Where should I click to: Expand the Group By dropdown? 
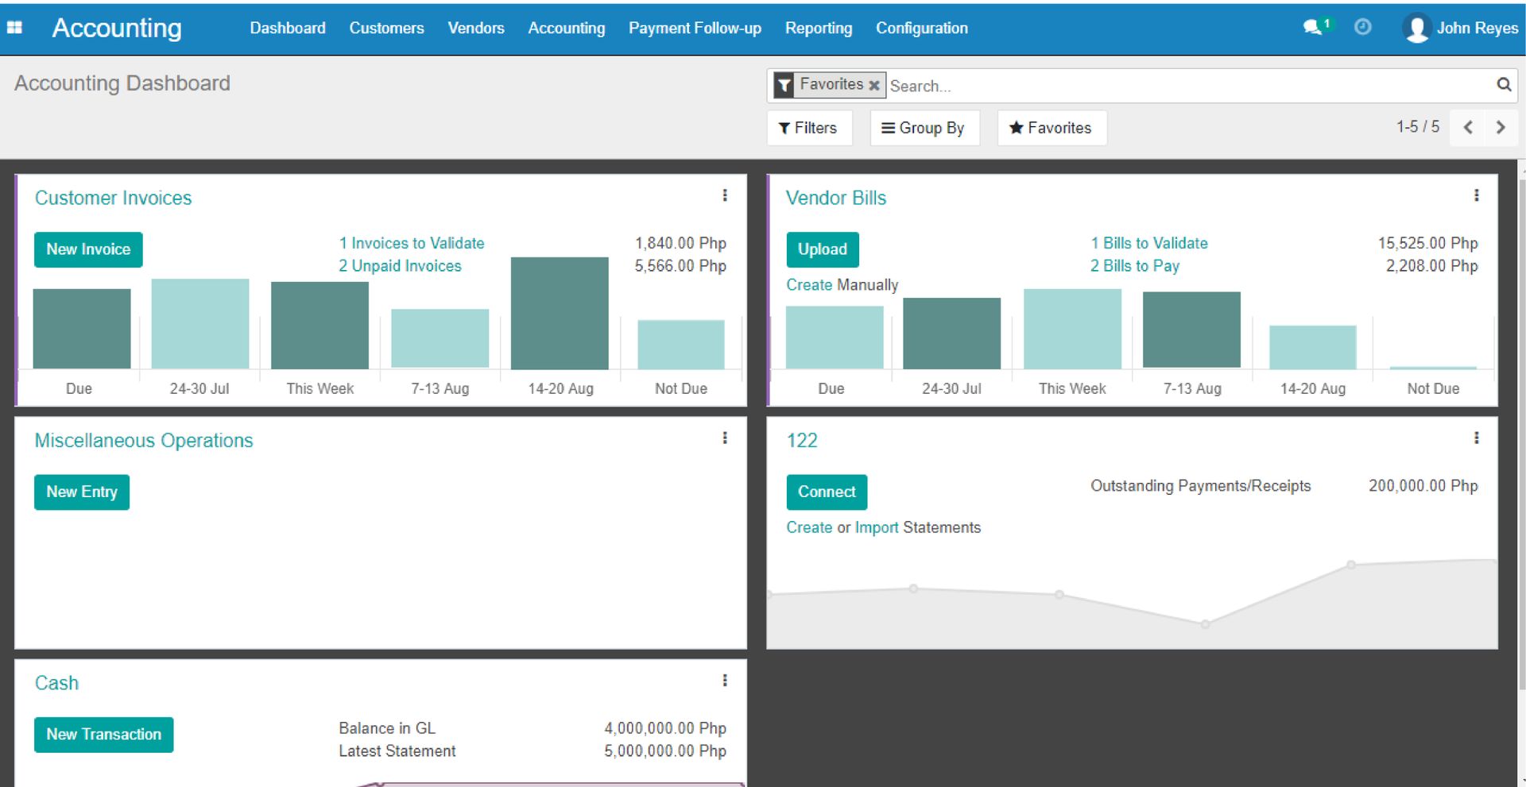tap(924, 128)
